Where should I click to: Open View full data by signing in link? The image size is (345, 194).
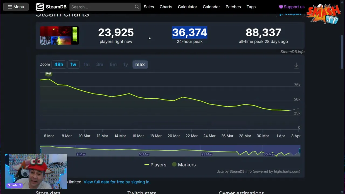(117, 182)
